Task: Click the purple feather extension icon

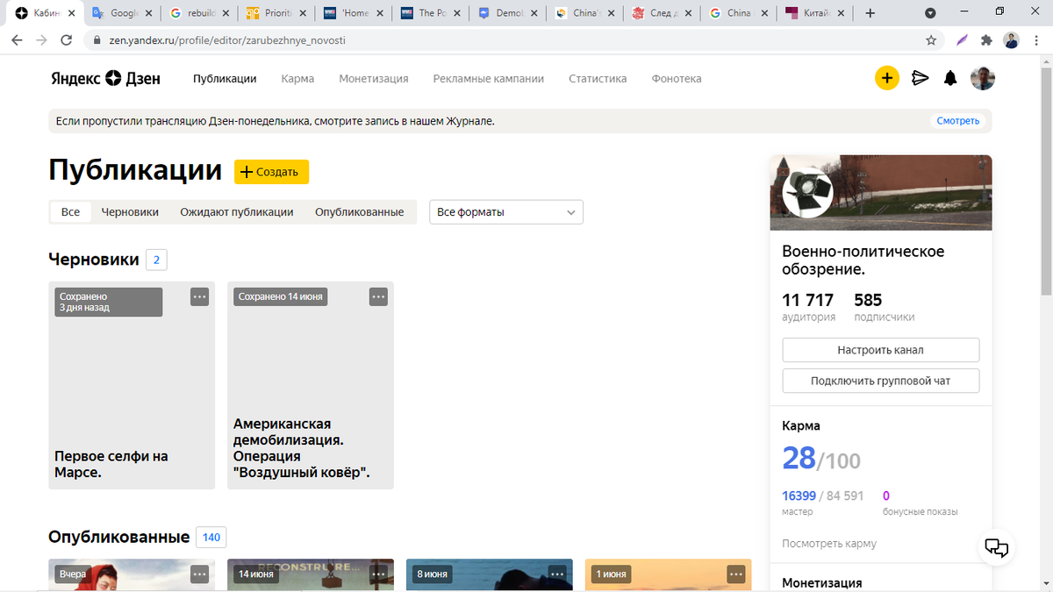Action: 962,40
